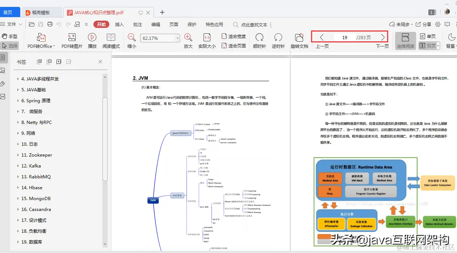Open the 首页 home tab
The width and height of the screenshot is (457, 253).
pyautogui.click(x=8, y=12)
